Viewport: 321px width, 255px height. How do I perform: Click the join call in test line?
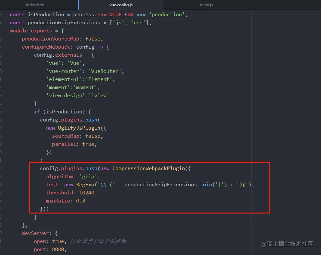pos(206,185)
